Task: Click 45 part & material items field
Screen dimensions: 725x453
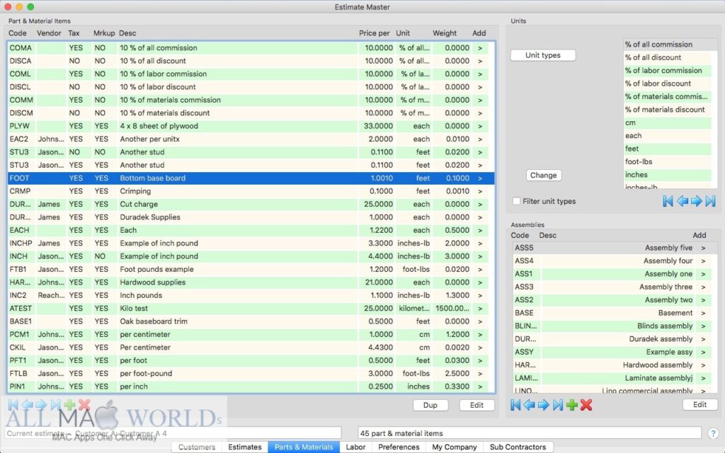Action: (530, 433)
